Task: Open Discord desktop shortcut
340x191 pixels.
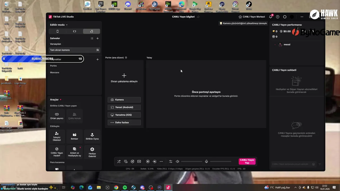Action: (x=128, y=6)
